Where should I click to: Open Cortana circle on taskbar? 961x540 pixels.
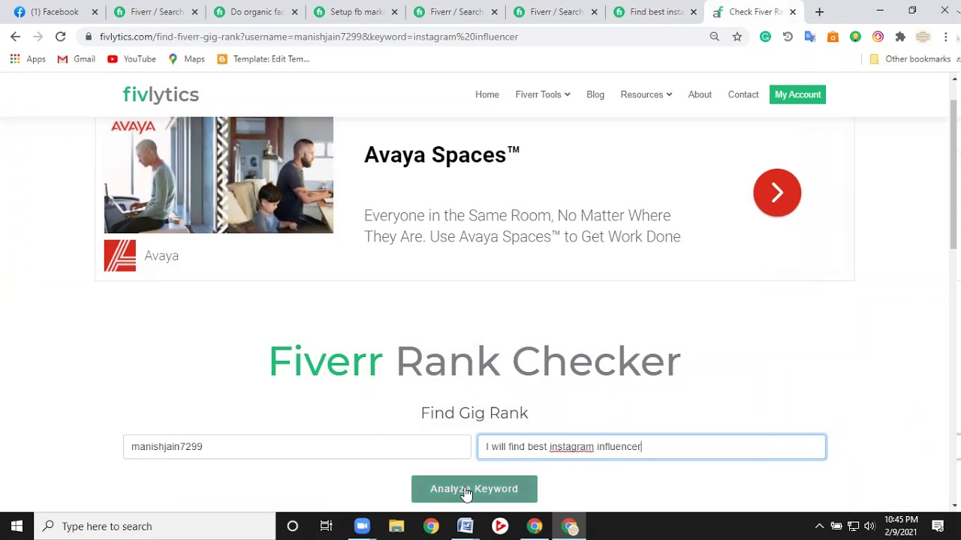click(293, 526)
